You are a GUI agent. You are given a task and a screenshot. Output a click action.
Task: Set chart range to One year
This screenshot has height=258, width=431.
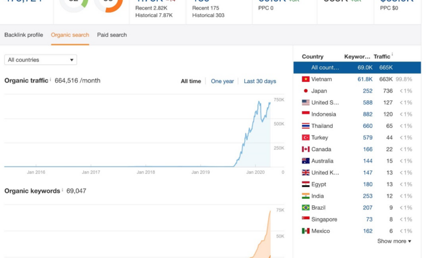pos(222,81)
